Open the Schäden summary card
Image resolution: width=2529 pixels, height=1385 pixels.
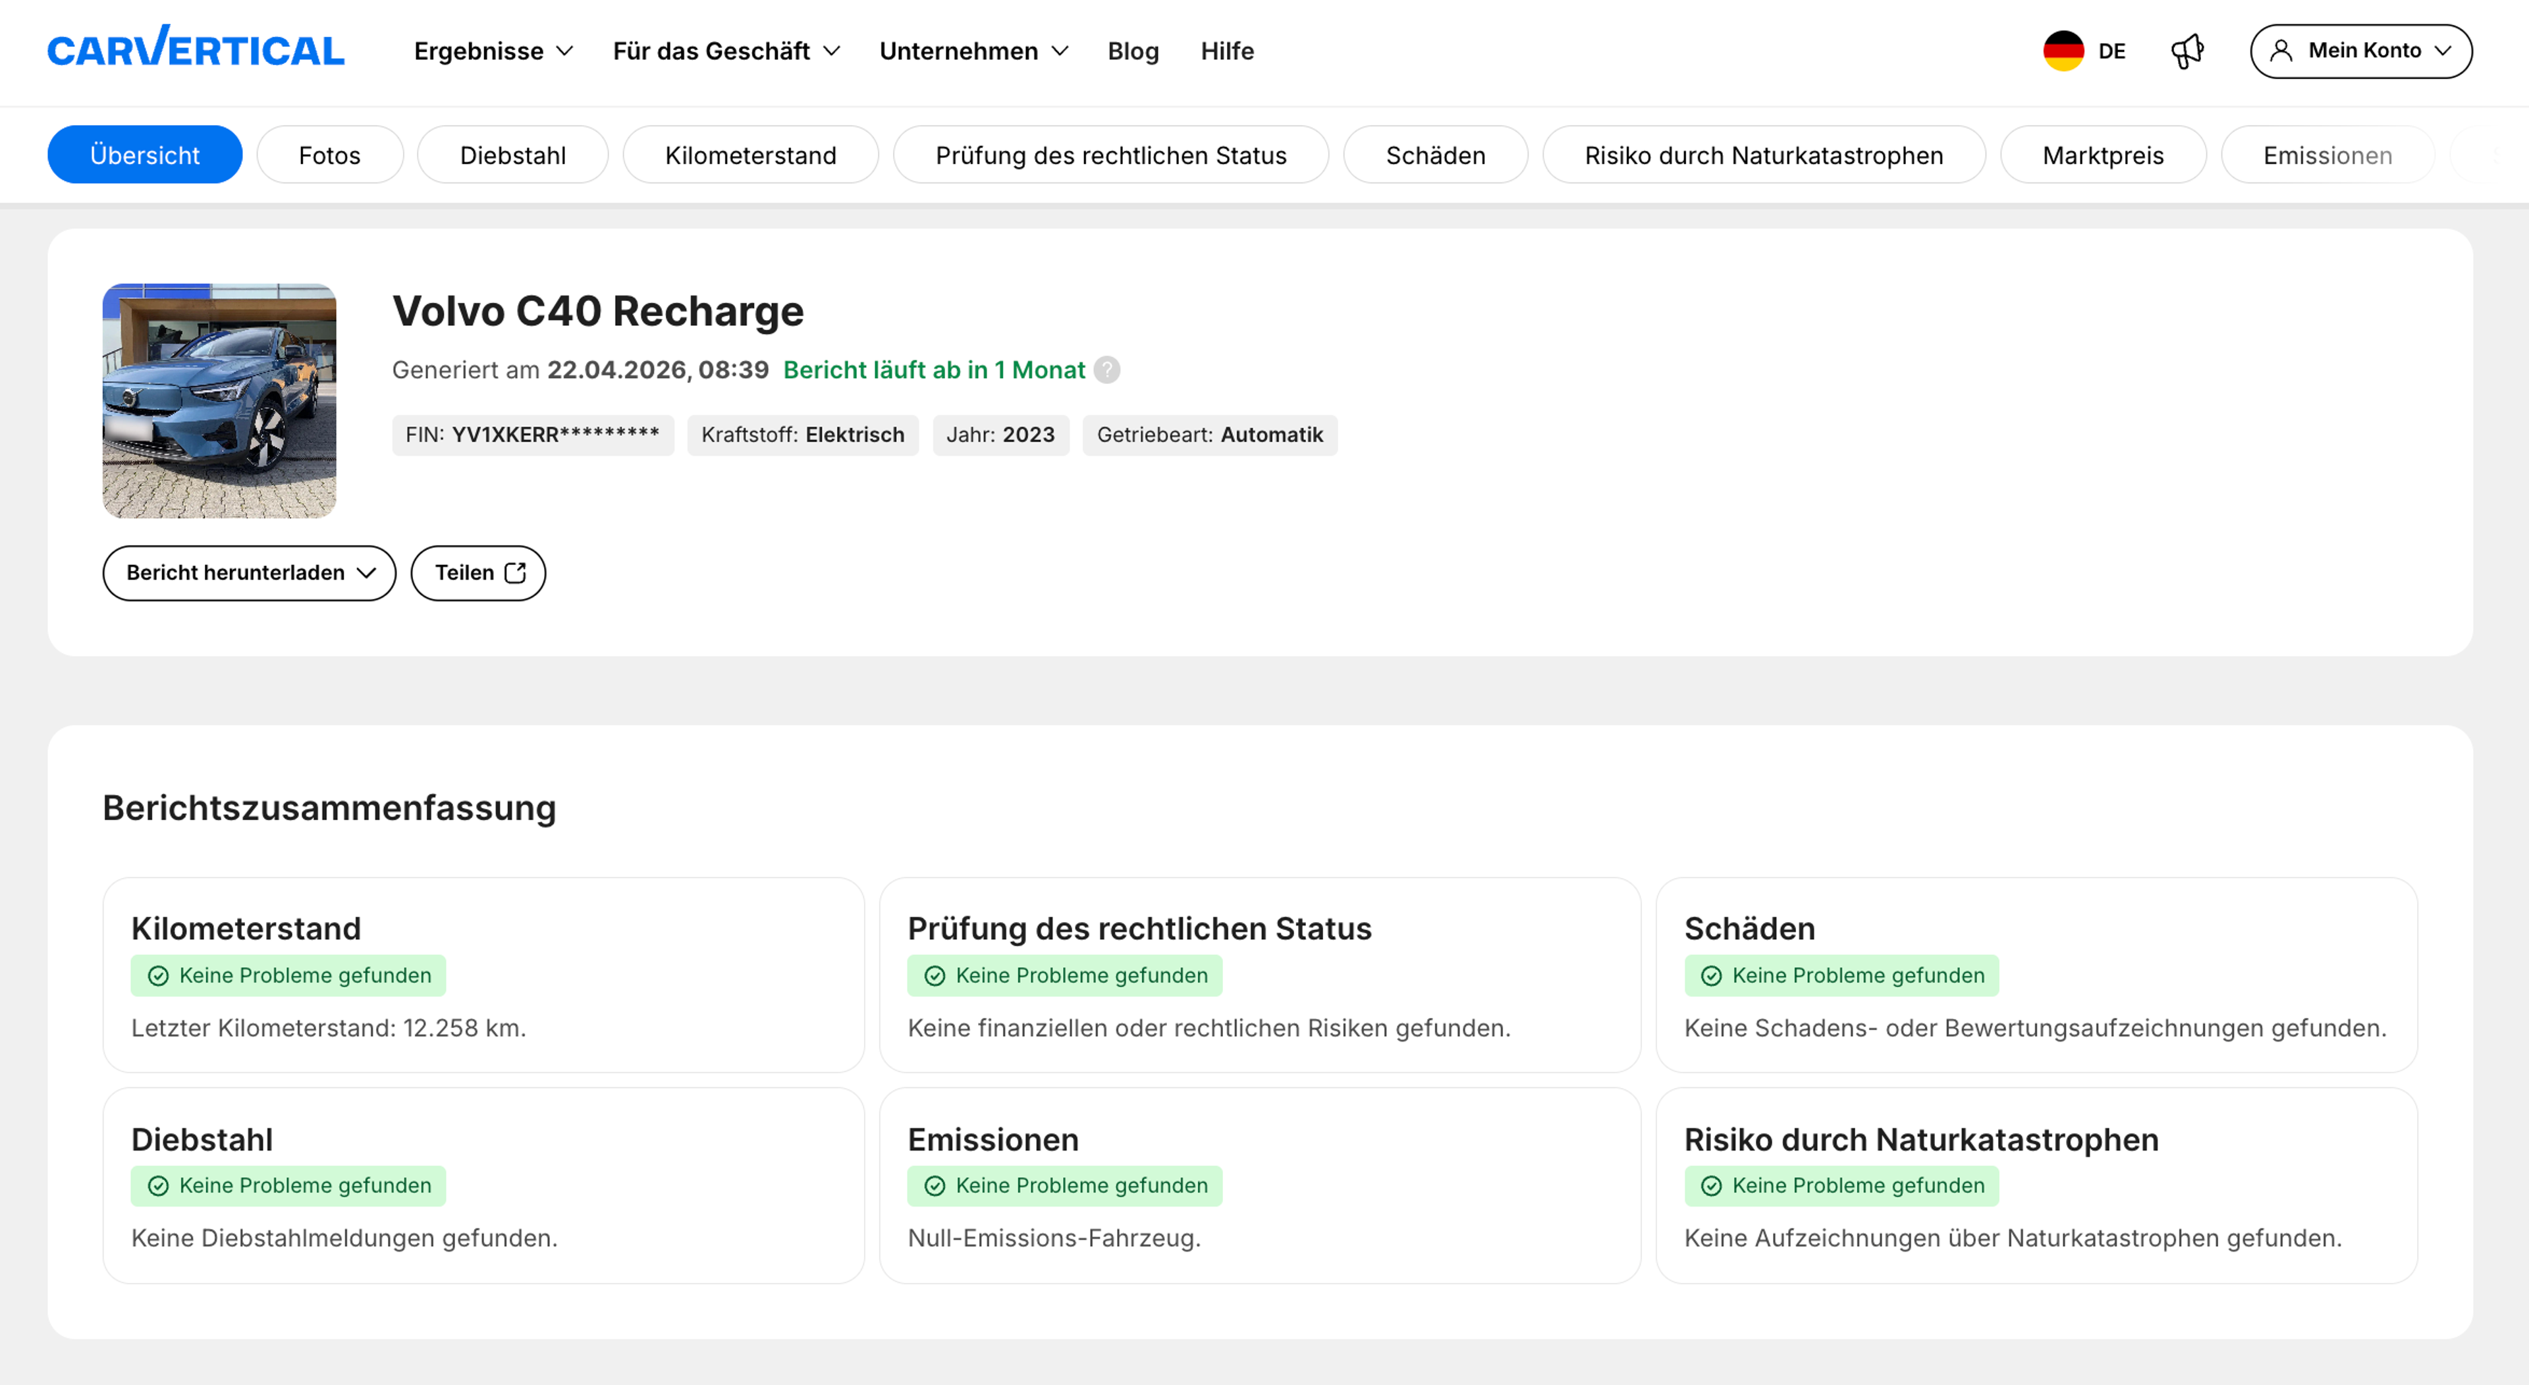click(2036, 975)
